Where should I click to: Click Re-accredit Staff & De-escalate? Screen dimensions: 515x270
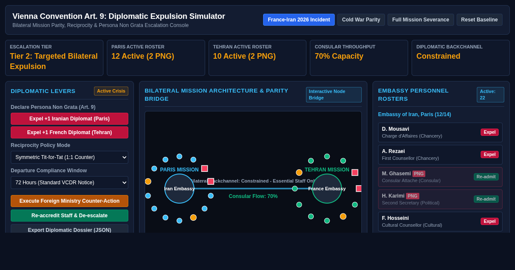[x=70, y=216]
